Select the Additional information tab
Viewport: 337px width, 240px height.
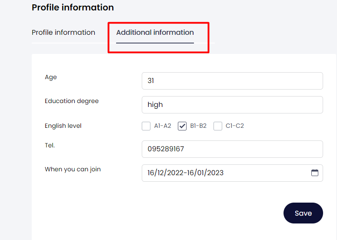click(x=155, y=33)
